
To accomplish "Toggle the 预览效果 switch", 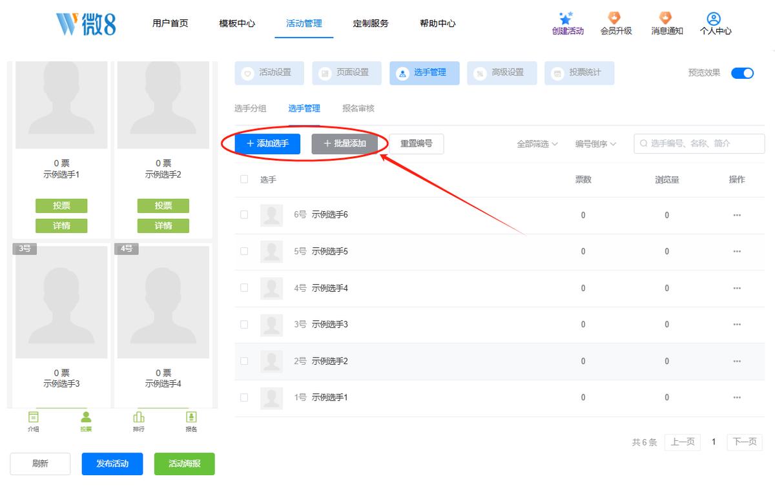I will [743, 73].
